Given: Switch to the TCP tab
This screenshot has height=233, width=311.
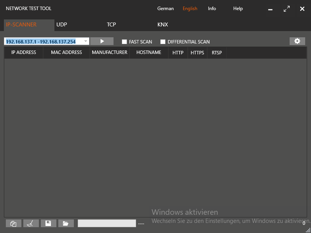Looking at the screenshot, I should 112,24.
